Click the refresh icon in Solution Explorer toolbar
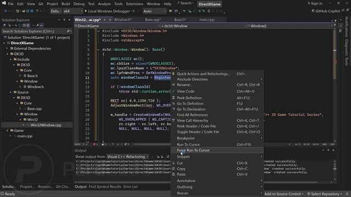Viewport: 351px width, 197px height. pos(20,26)
